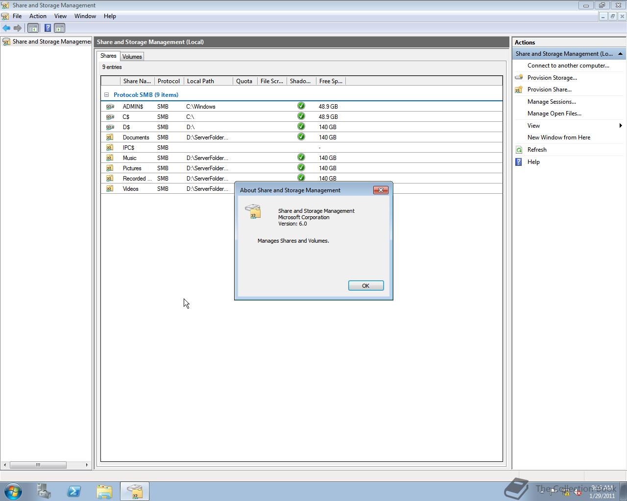
Task: Click the shadow copy check for ADMIN$
Action: 301,106
